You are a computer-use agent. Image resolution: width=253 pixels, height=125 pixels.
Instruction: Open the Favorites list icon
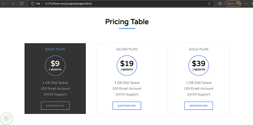click(x=220, y=4)
